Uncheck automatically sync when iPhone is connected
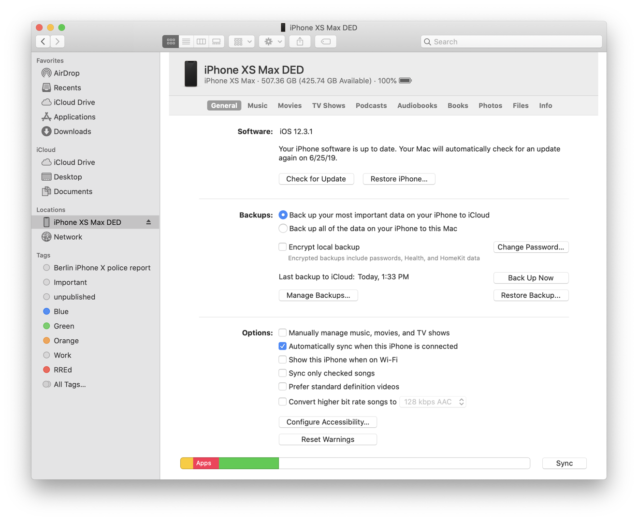Screen dimensions: 638x521 click(x=283, y=346)
